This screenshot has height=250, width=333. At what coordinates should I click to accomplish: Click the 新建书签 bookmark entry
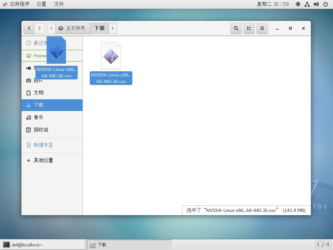tap(52, 145)
